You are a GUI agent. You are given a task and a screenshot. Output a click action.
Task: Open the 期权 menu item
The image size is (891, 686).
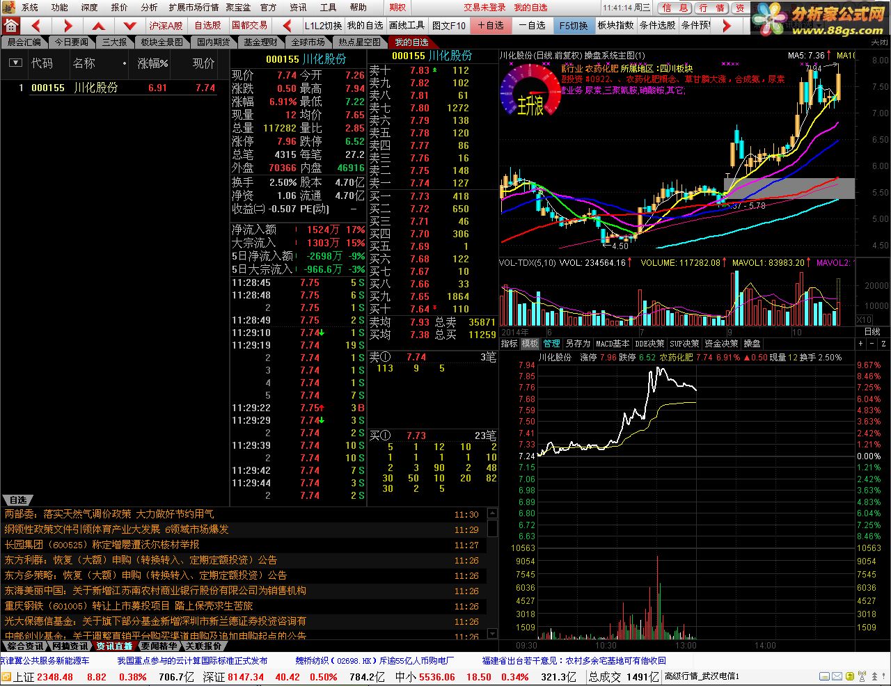coord(397,8)
